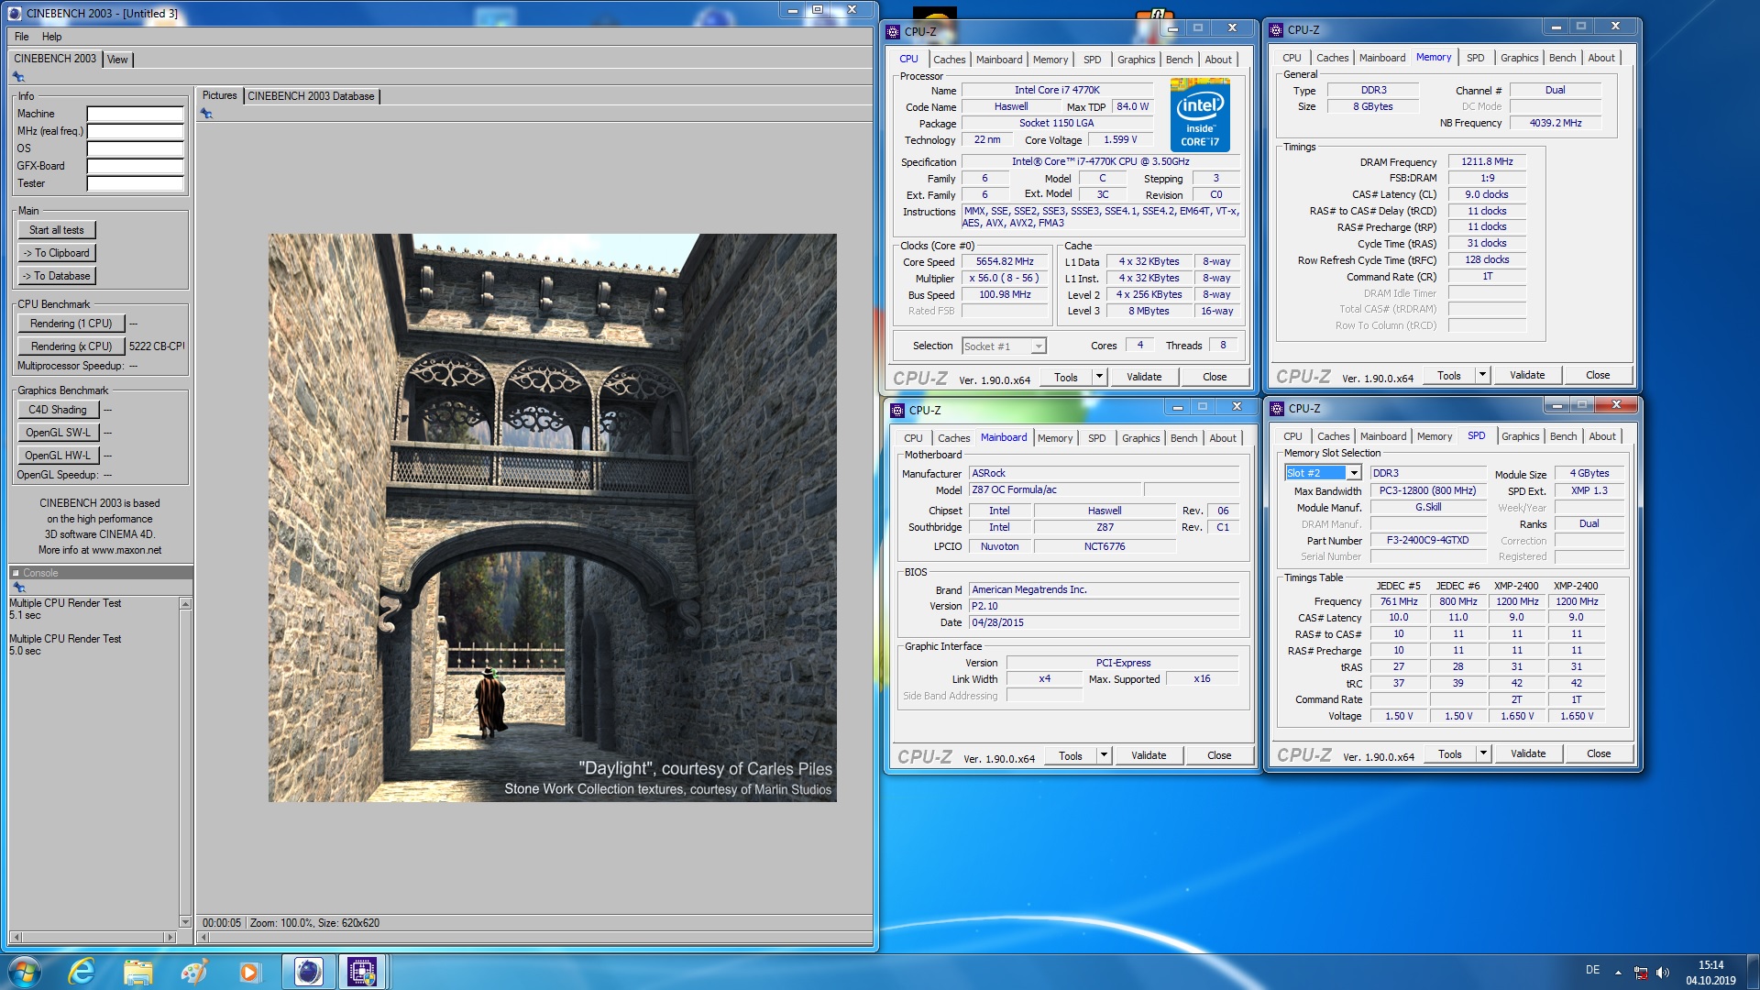Click console horizontal scrollbar right arrow

170,937
